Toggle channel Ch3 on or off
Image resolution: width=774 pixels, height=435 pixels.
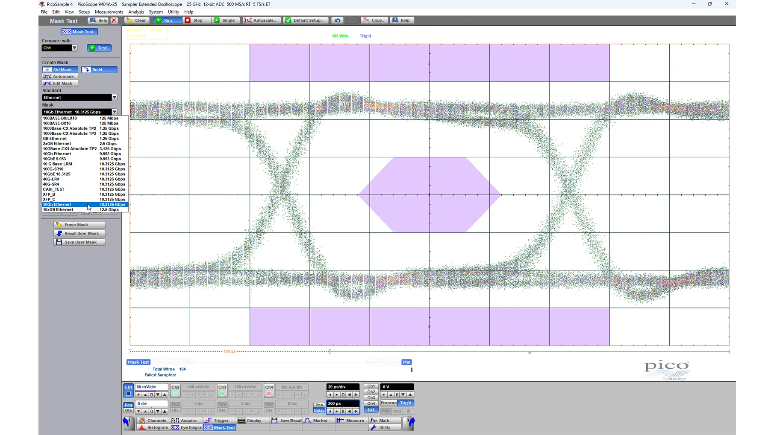click(x=222, y=390)
